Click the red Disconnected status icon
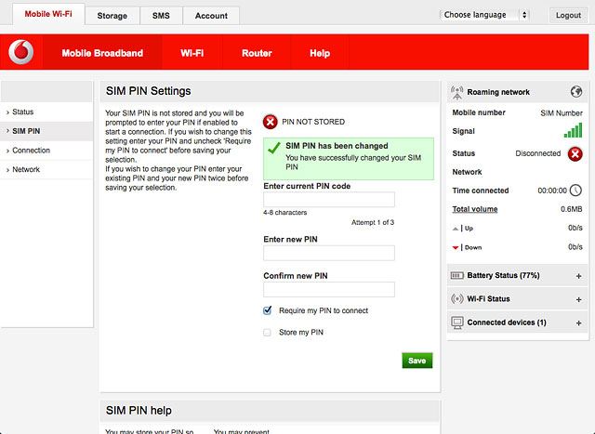595x434 pixels. pos(575,153)
